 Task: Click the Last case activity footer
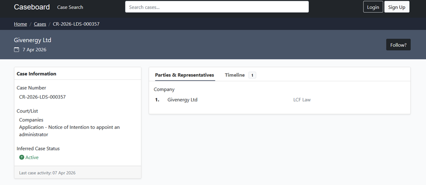click(48, 173)
